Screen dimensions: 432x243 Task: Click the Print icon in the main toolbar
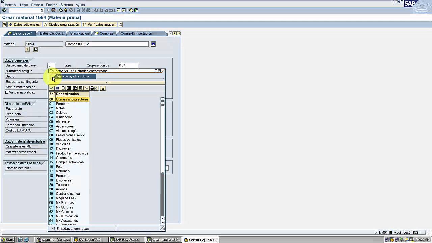pyautogui.click(x=78, y=10)
